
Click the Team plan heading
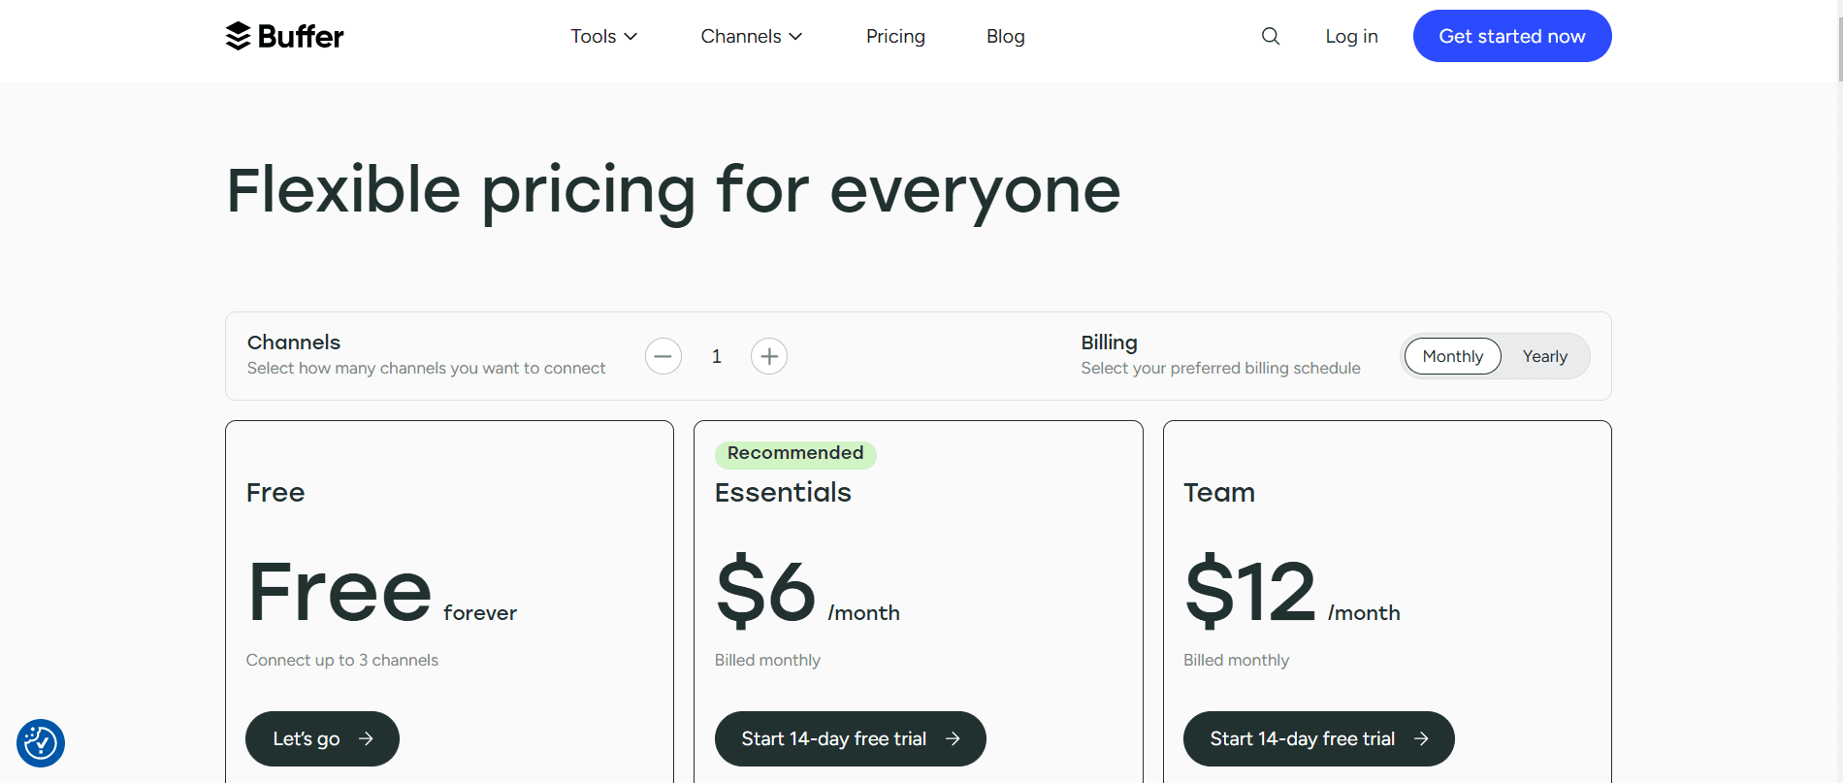click(x=1219, y=493)
